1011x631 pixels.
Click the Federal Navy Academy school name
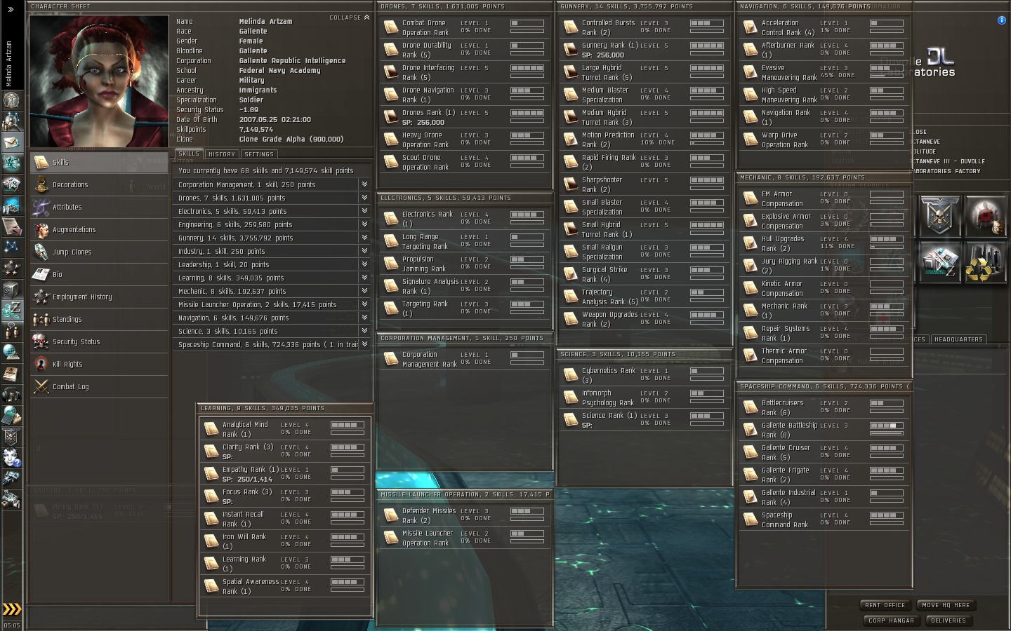pos(279,71)
